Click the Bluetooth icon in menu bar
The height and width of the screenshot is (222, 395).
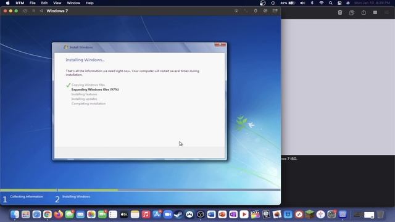(312, 3)
